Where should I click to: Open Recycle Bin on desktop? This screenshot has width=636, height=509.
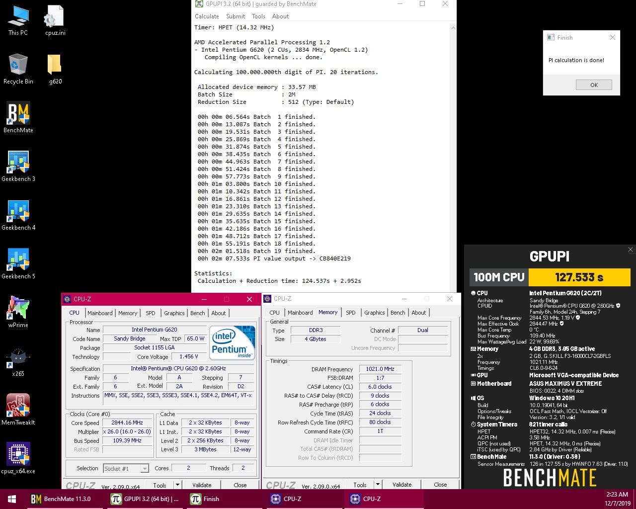pos(18,69)
